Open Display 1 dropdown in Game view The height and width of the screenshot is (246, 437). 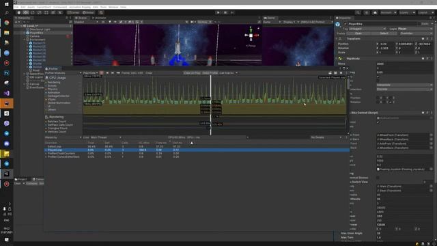click(x=291, y=22)
